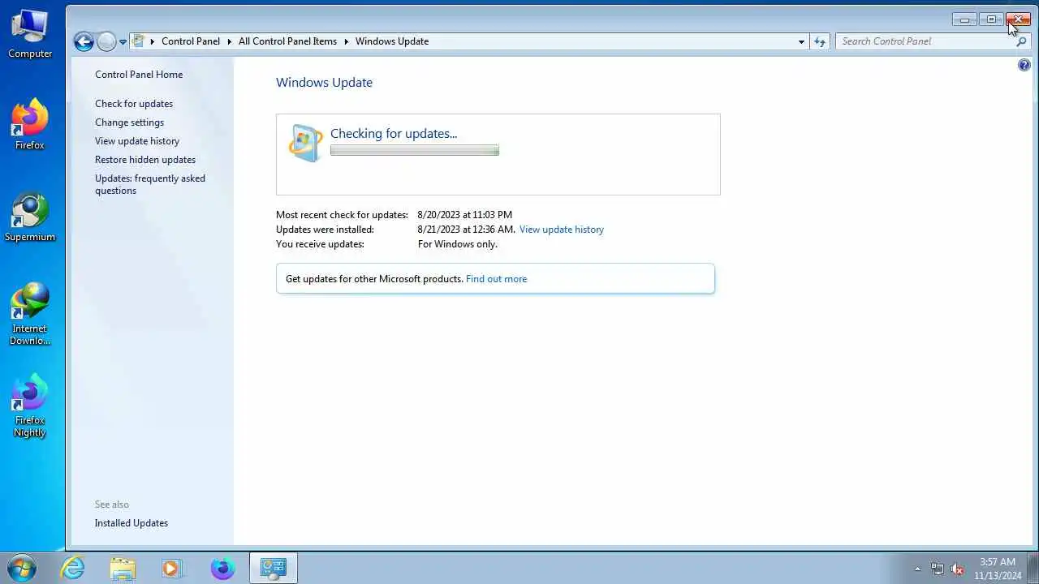Select All Control Panel Items breadcrumb

tap(287, 41)
